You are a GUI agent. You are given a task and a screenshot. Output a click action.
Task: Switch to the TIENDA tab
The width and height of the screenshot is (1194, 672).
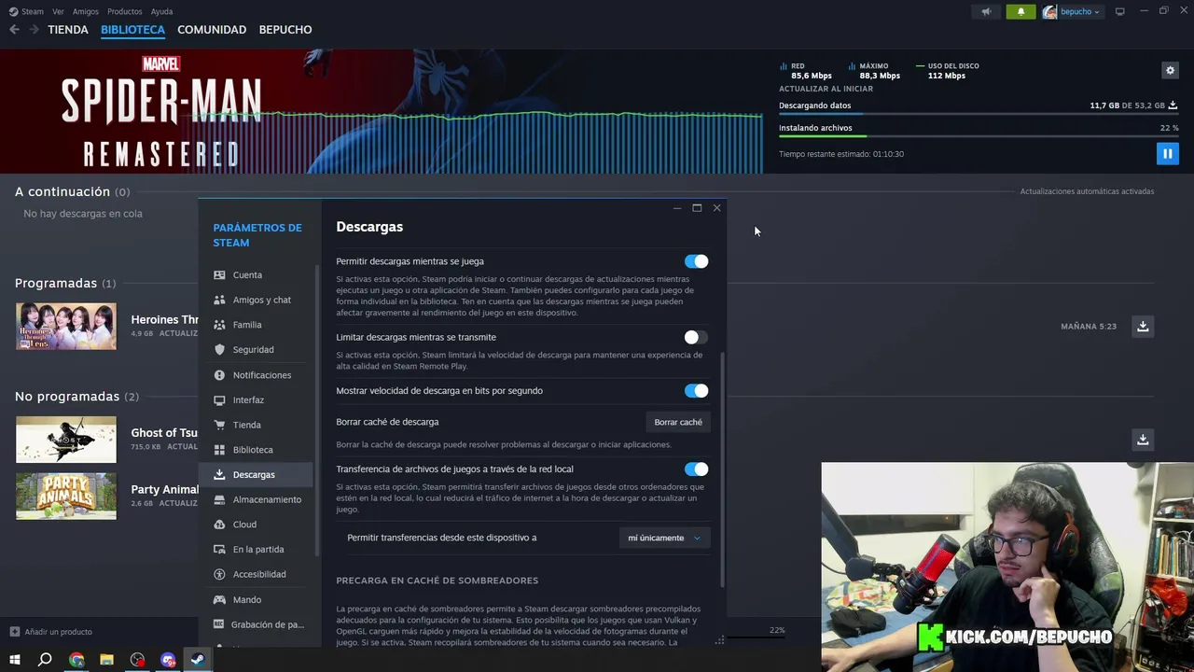point(68,29)
